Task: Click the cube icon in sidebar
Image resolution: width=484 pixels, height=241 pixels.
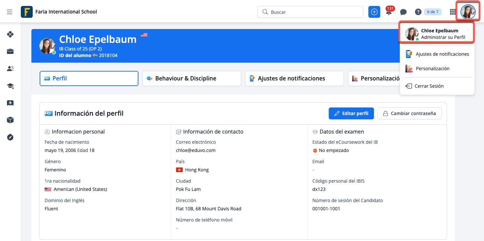Action: click(10, 120)
